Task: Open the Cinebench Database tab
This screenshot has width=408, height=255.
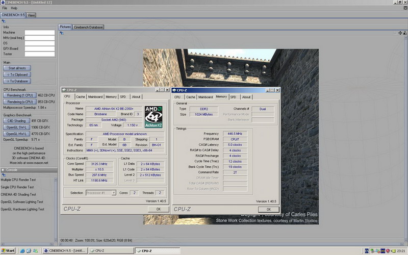Action: [x=88, y=27]
